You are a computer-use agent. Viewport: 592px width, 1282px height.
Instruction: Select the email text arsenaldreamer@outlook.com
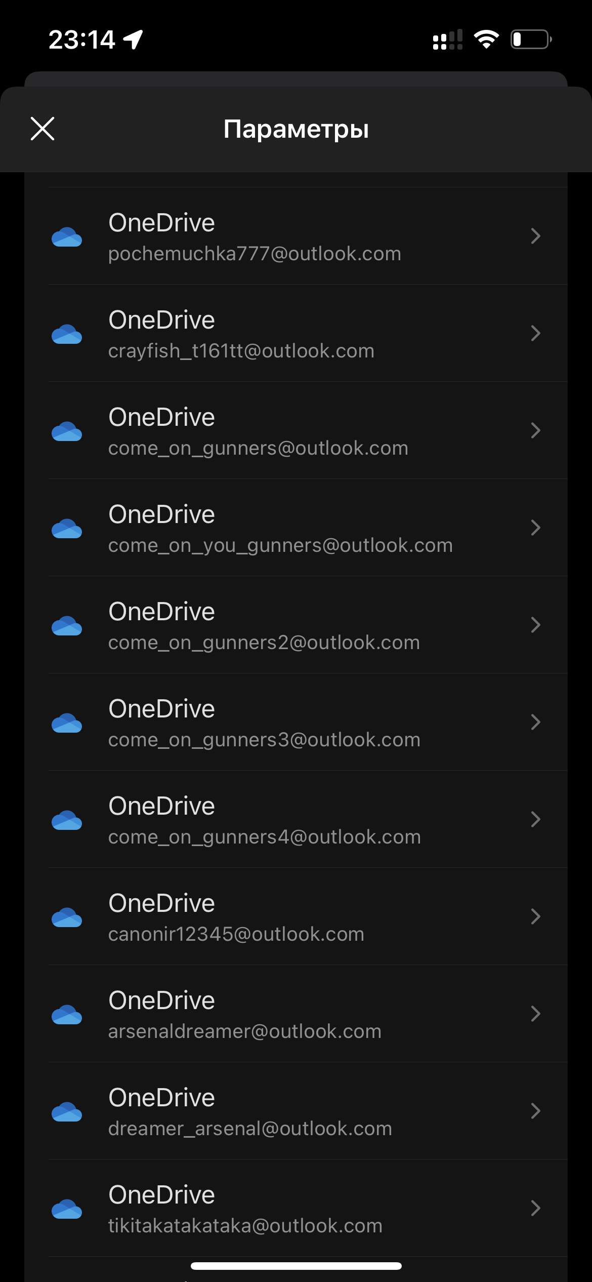point(245,1031)
